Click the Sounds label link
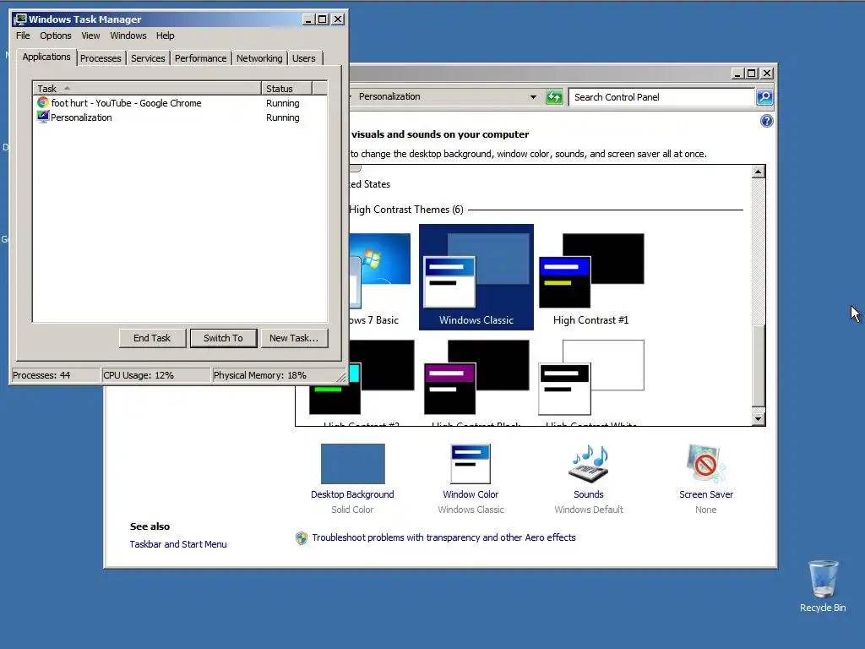This screenshot has height=649, width=865. (589, 494)
